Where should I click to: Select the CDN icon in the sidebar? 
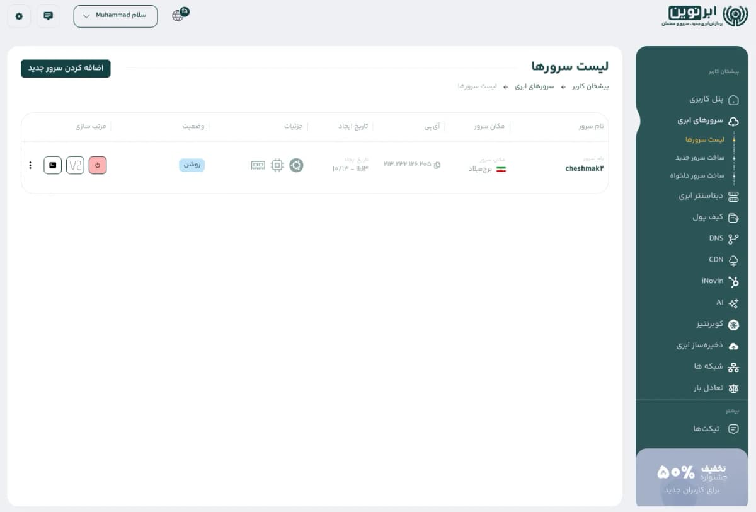732,260
